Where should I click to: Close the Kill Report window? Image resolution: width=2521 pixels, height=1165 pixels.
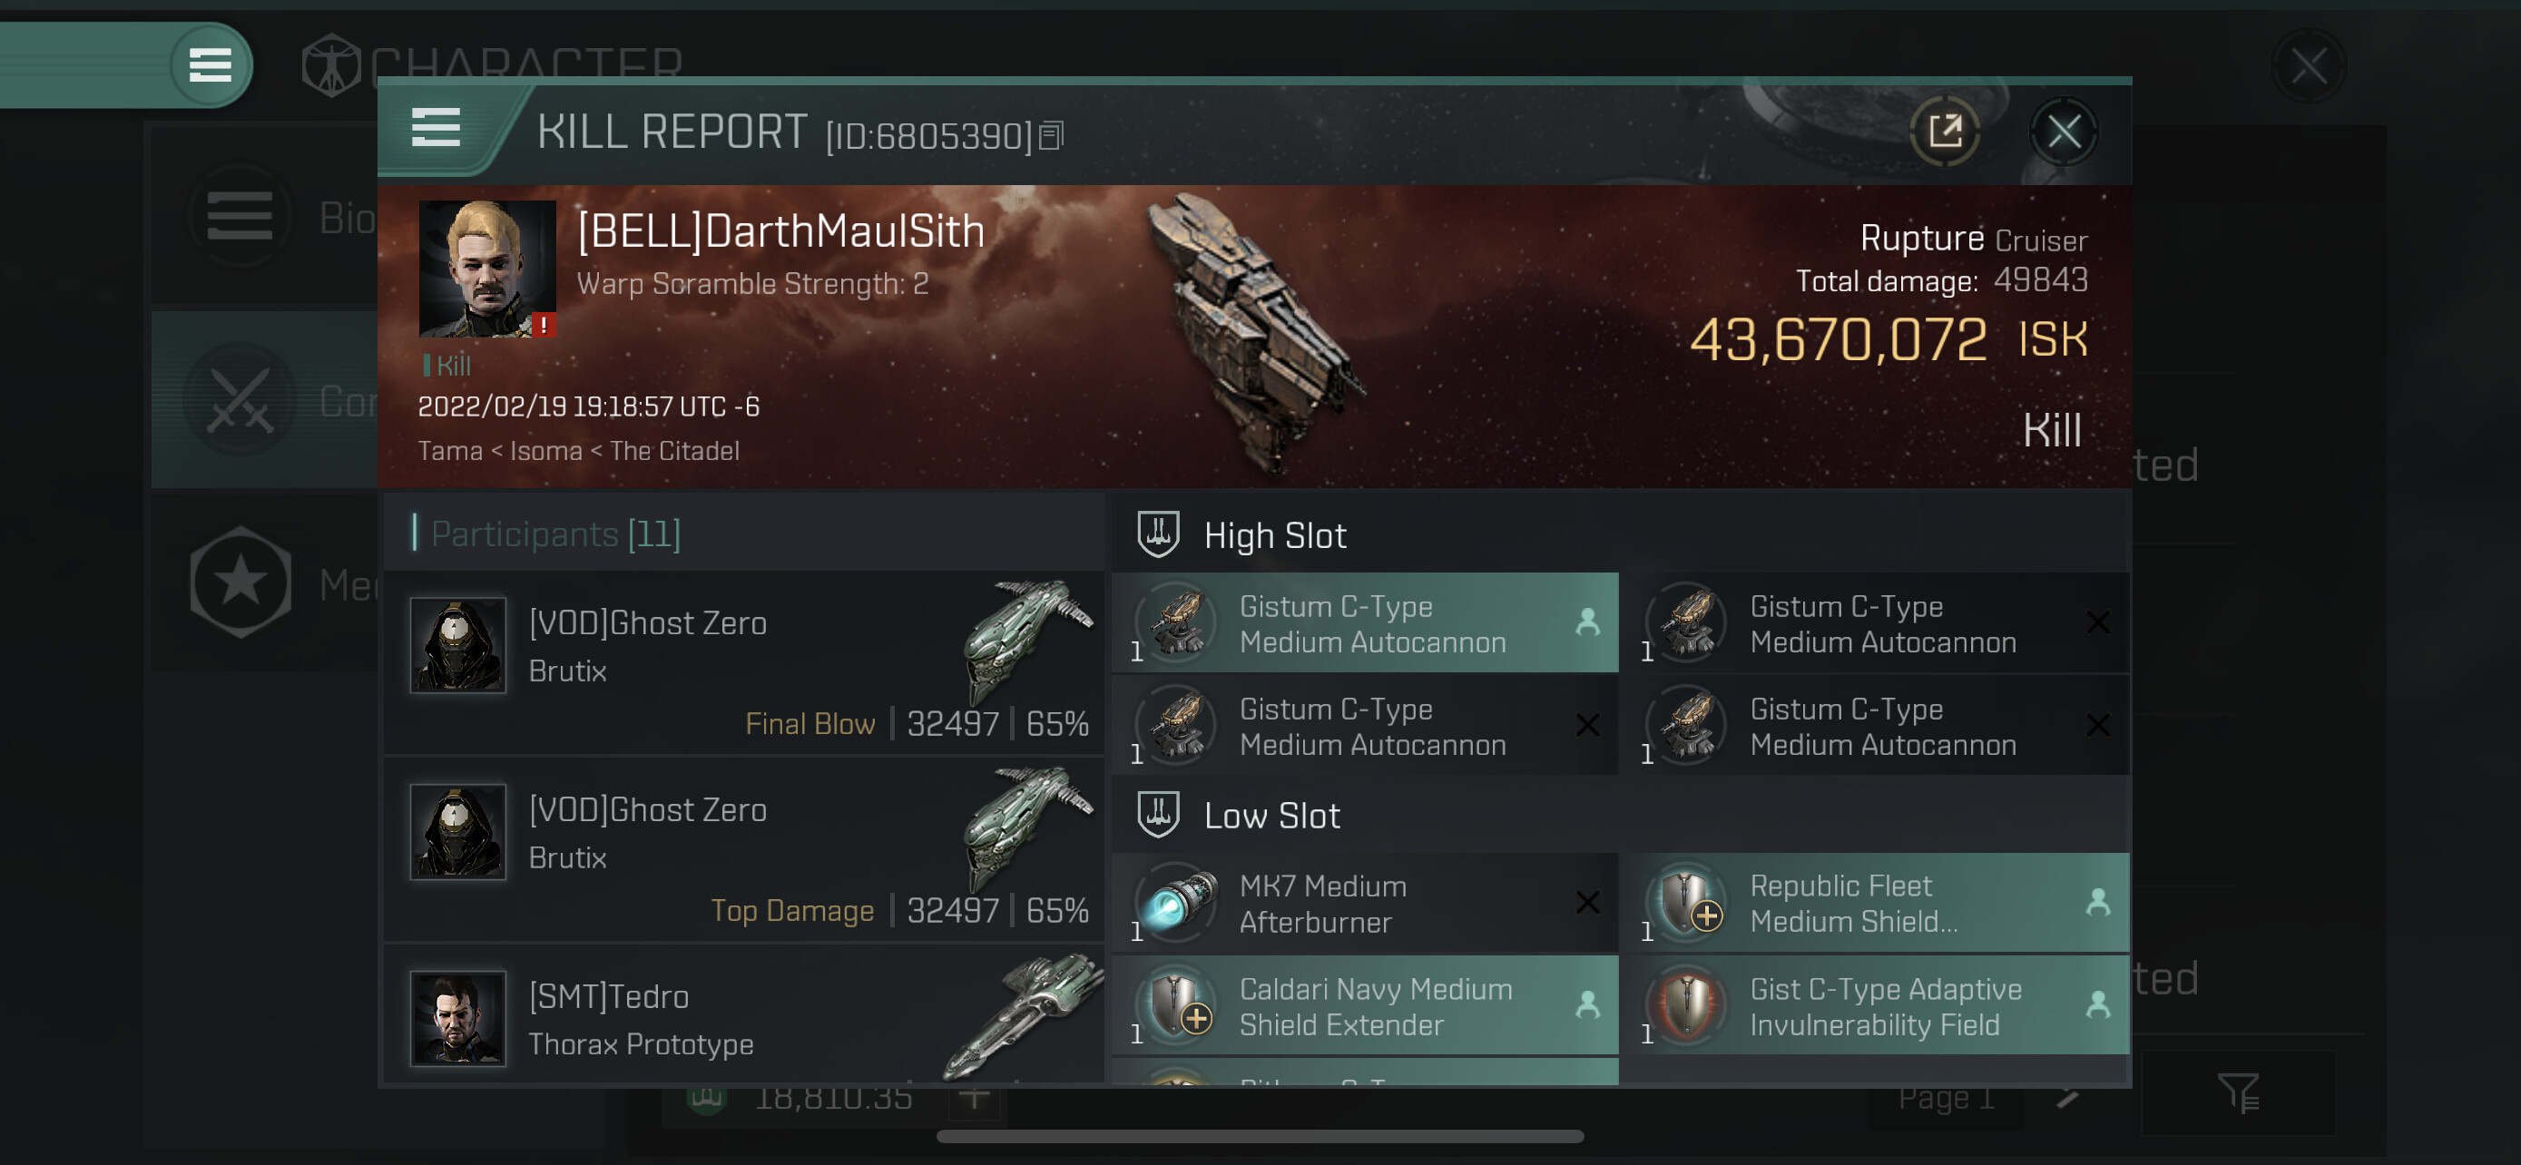[2064, 131]
